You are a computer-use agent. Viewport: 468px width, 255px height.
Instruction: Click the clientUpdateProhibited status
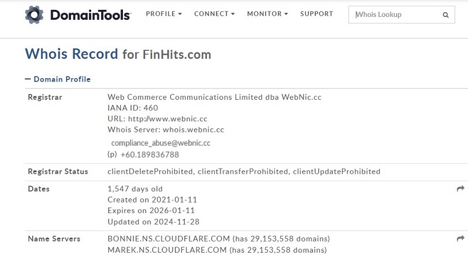coord(336,172)
